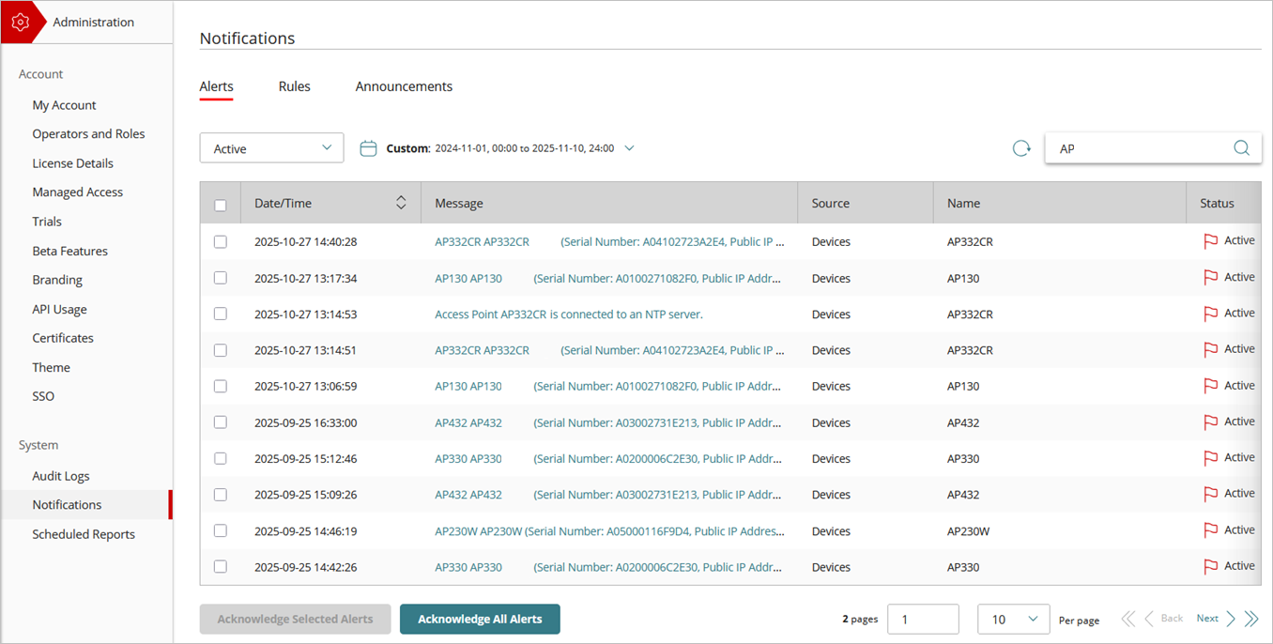The image size is (1273, 644).
Task: Open the NTP server connection alert link
Action: (x=569, y=314)
